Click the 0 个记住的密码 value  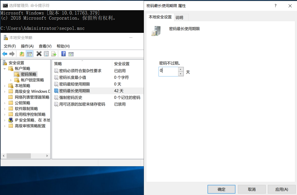coord(127,98)
